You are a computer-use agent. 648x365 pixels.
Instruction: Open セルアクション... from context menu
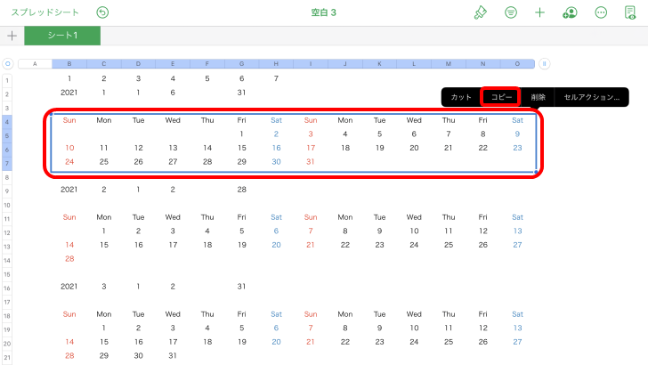[592, 97]
